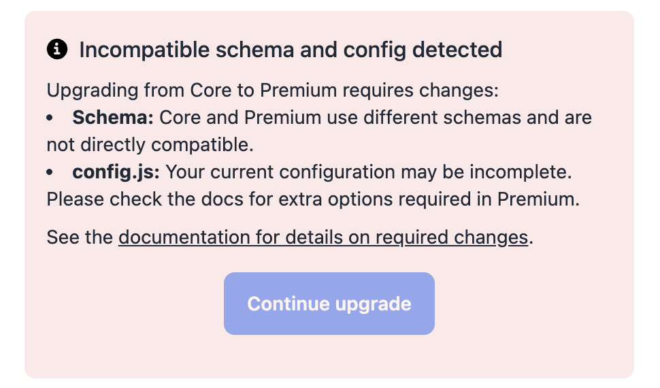The width and height of the screenshot is (660, 388).
Task: Open the documentation for required changes link
Action: [x=323, y=238]
